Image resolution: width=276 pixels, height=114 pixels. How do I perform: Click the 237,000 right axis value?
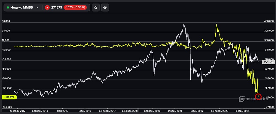pyautogui.click(x=269, y=69)
